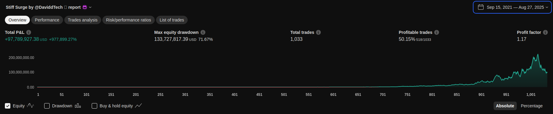Open the date range dropdown
553x114 pixels.
(x=512, y=7)
